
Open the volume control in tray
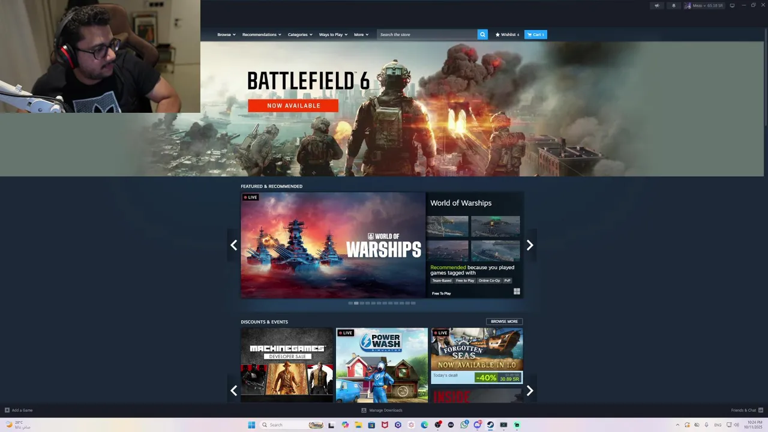click(x=736, y=425)
